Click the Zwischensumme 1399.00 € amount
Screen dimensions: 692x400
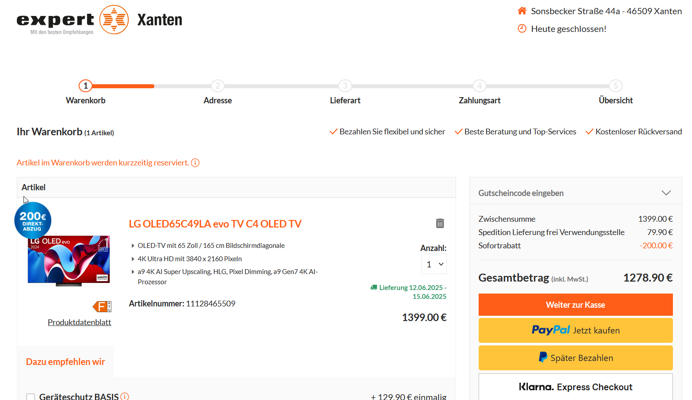click(x=655, y=219)
